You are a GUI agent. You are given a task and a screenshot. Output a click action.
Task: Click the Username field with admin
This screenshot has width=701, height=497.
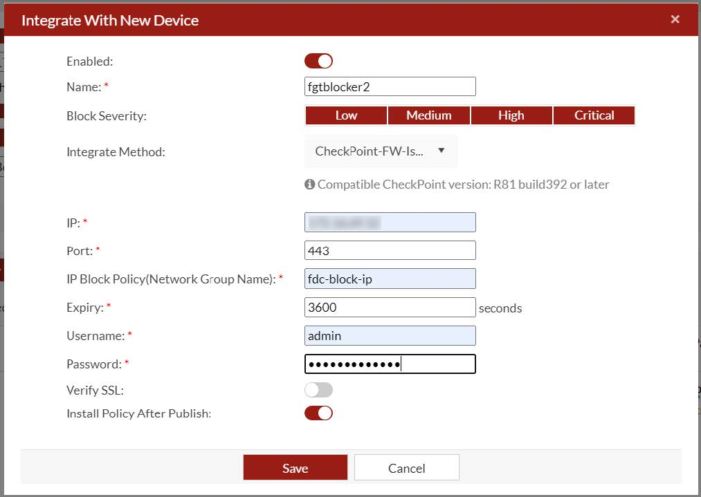390,335
